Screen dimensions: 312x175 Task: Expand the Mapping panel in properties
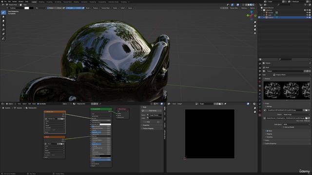click(269, 134)
